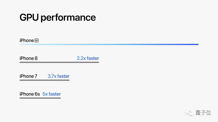Click the light blue start of SE bar
The image size is (218, 122).
[x=24, y=44]
